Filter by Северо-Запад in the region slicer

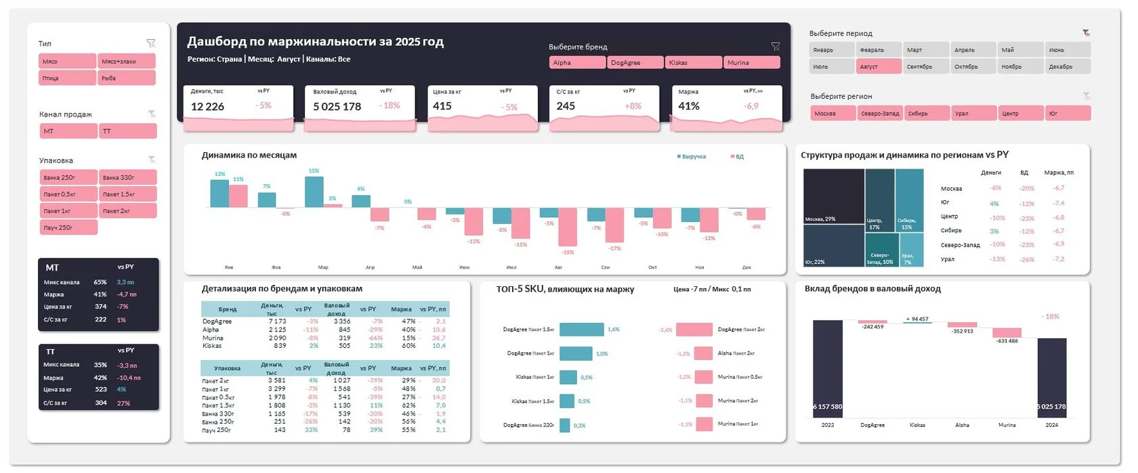880,113
